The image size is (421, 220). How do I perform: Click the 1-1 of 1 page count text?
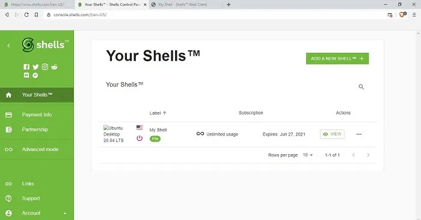[x=332, y=155]
